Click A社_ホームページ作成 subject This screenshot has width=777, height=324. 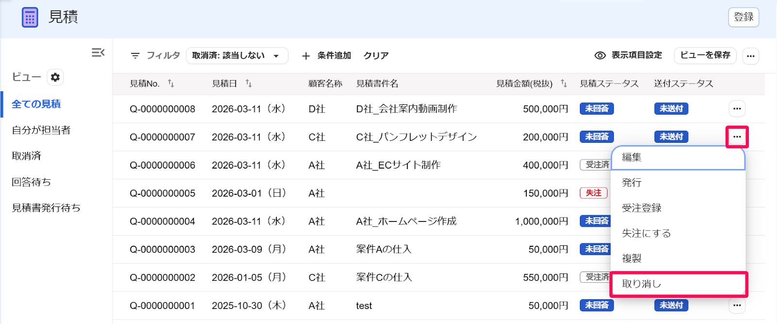click(x=406, y=222)
